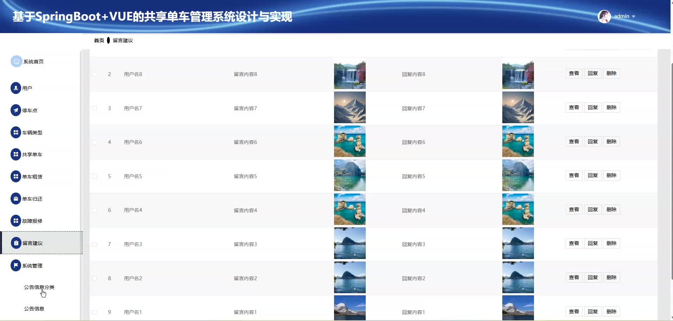The height and width of the screenshot is (321, 673).
Task: Click the user icon in the sidebar
Action: [x=16, y=88]
